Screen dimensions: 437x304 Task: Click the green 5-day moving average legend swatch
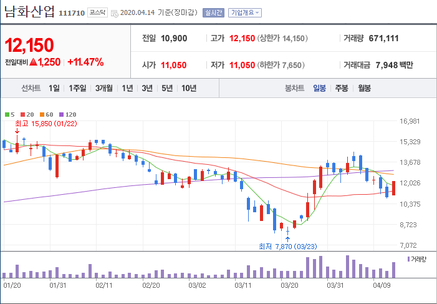7,114
